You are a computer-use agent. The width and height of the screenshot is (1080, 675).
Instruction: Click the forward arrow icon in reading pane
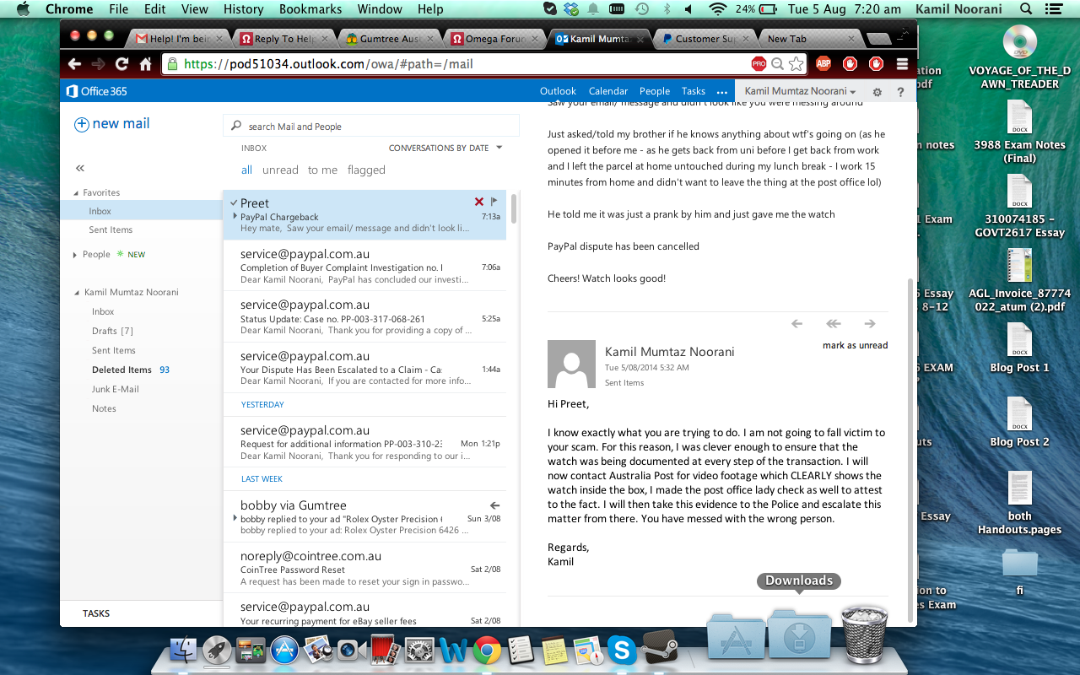870,323
